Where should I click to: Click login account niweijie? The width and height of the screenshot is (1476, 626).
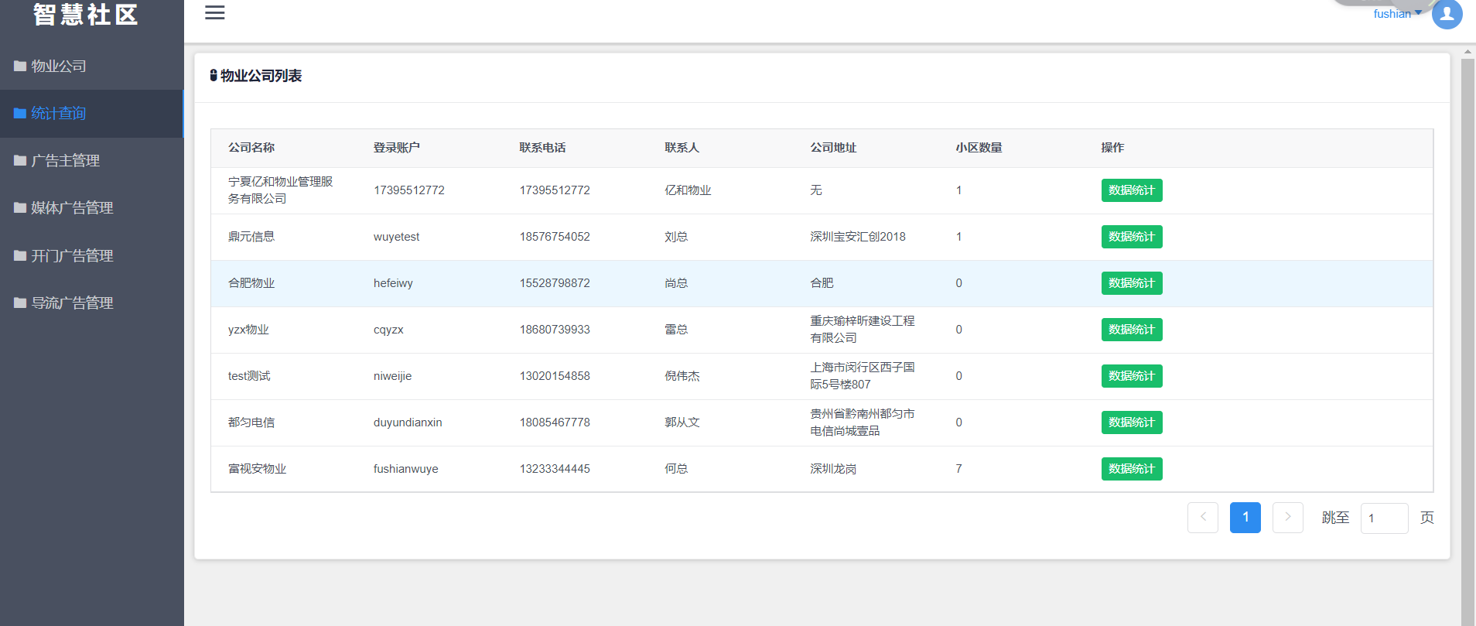tap(393, 376)
